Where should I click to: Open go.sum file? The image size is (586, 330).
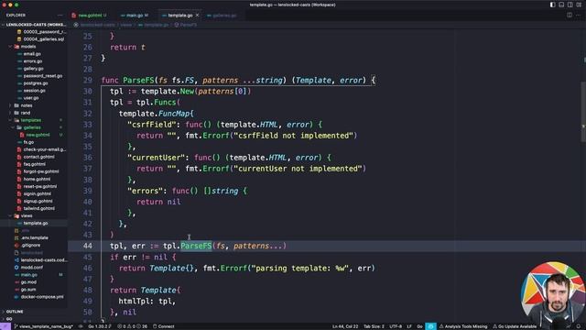[28, 290]
